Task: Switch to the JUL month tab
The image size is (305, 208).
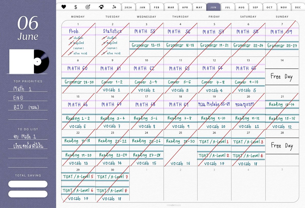Action: 228,7
